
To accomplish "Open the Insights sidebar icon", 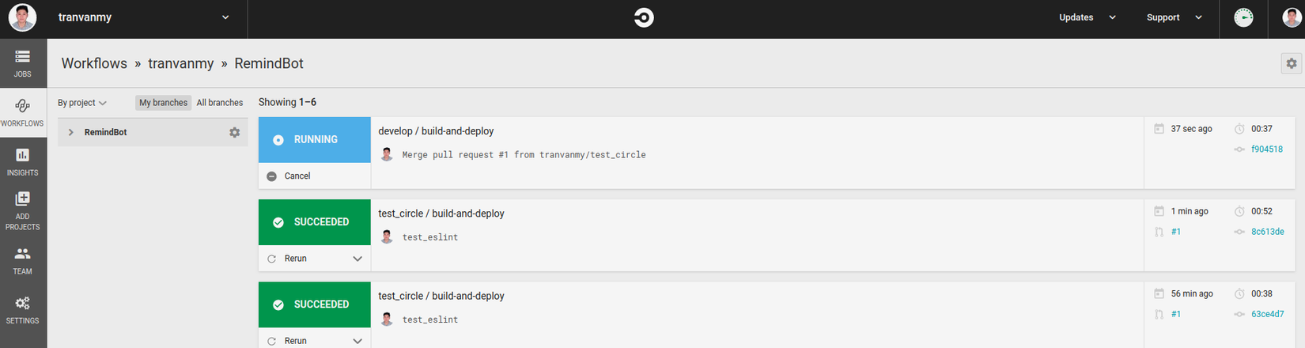I will click(22, 161).
